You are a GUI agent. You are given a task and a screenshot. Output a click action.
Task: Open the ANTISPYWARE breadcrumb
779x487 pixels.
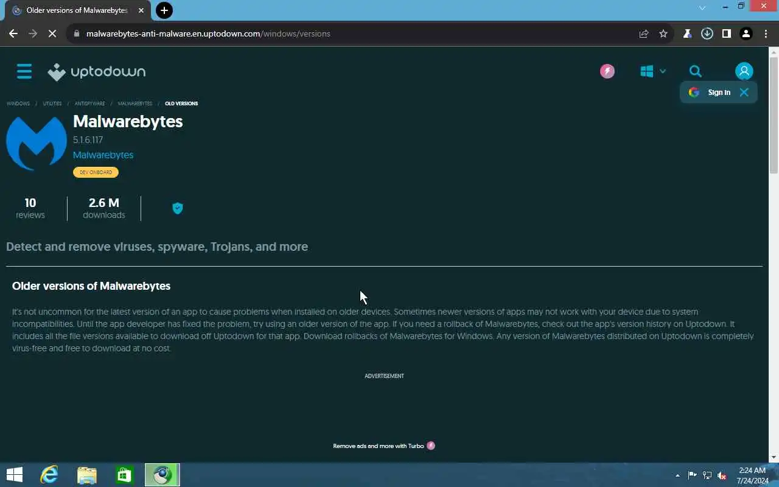(90, 103)
